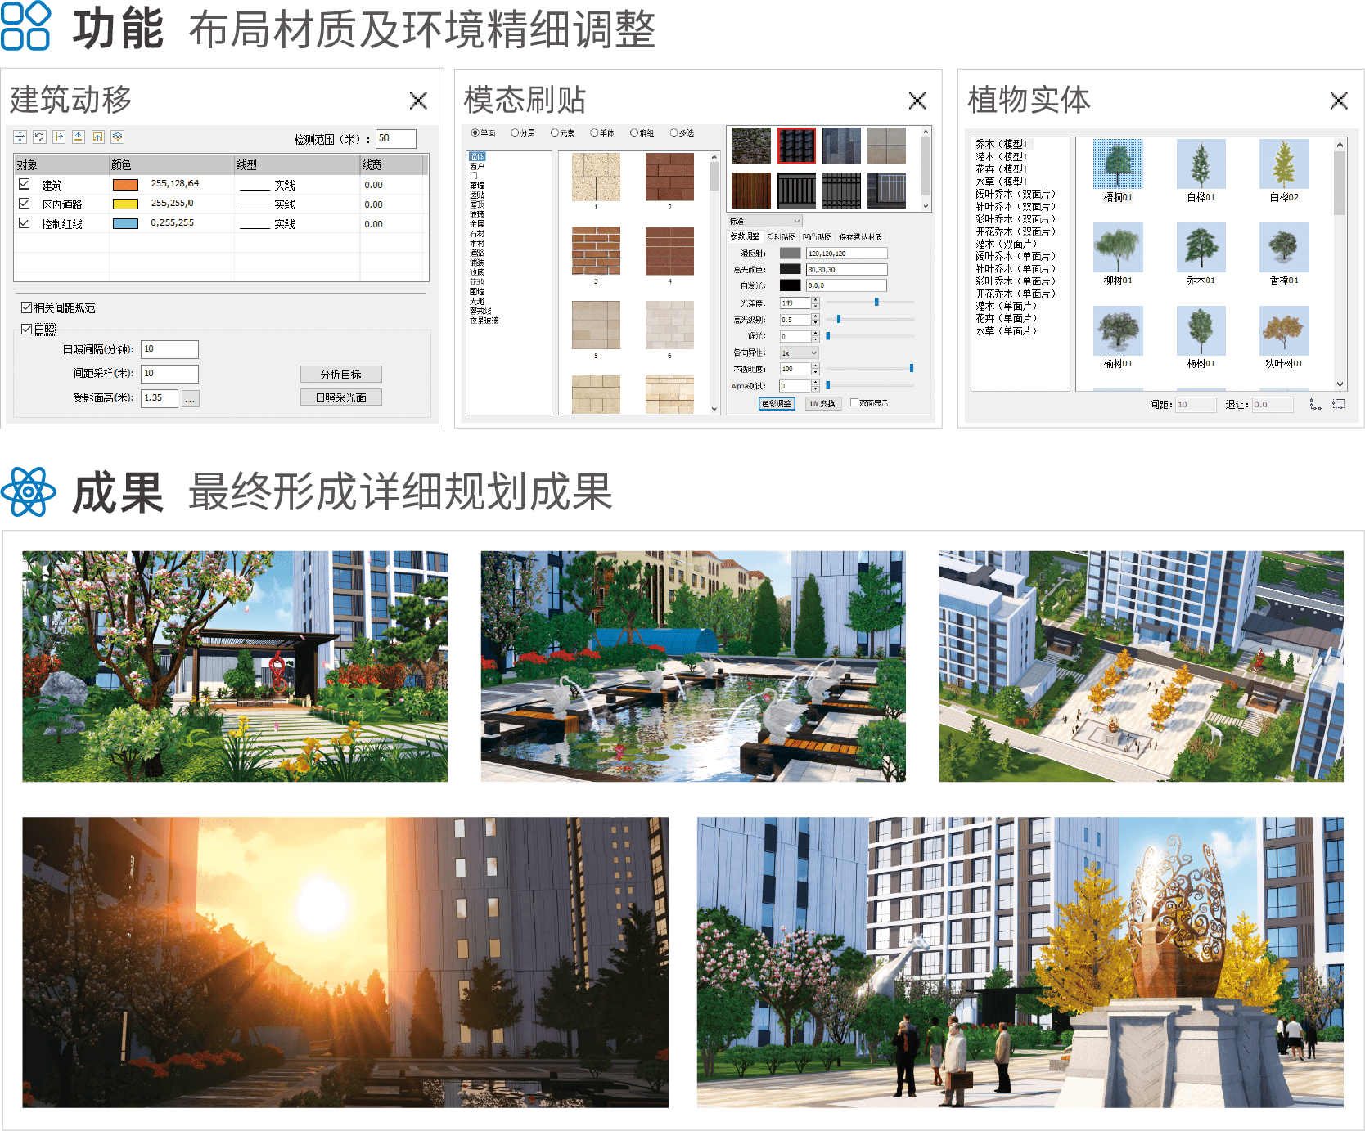Viewport: 1365px width, 1131px height.
Task: Select the 秋叶树01 tree thumbnail
Action: (x=1284, y=330)
